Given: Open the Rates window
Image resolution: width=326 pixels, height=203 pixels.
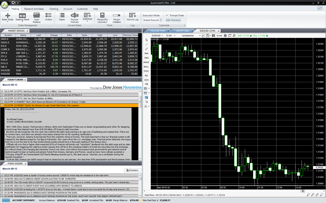Looking at the screenshot, I should pyautogui.click(x=62, y=17).
